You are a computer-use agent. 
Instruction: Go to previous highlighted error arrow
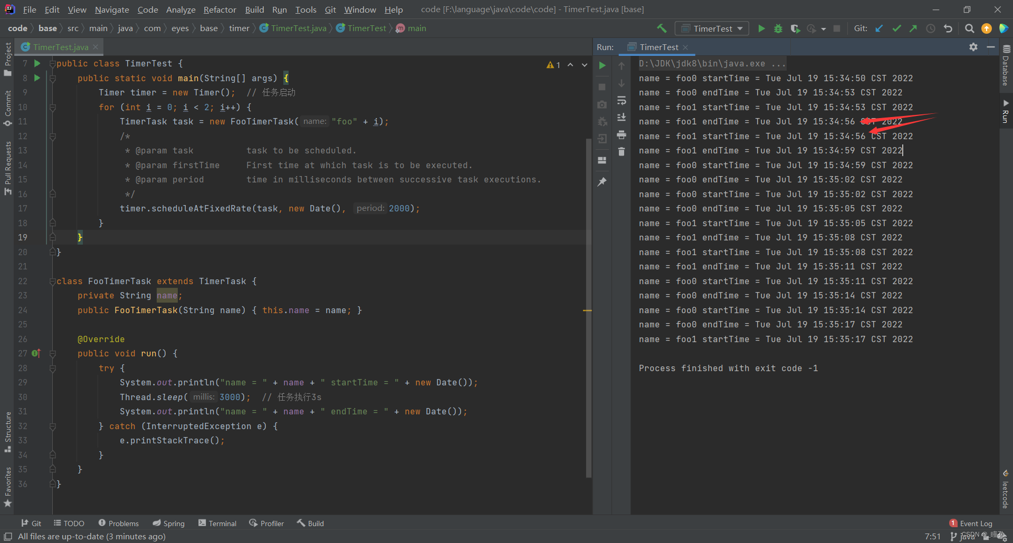(570, 65)
